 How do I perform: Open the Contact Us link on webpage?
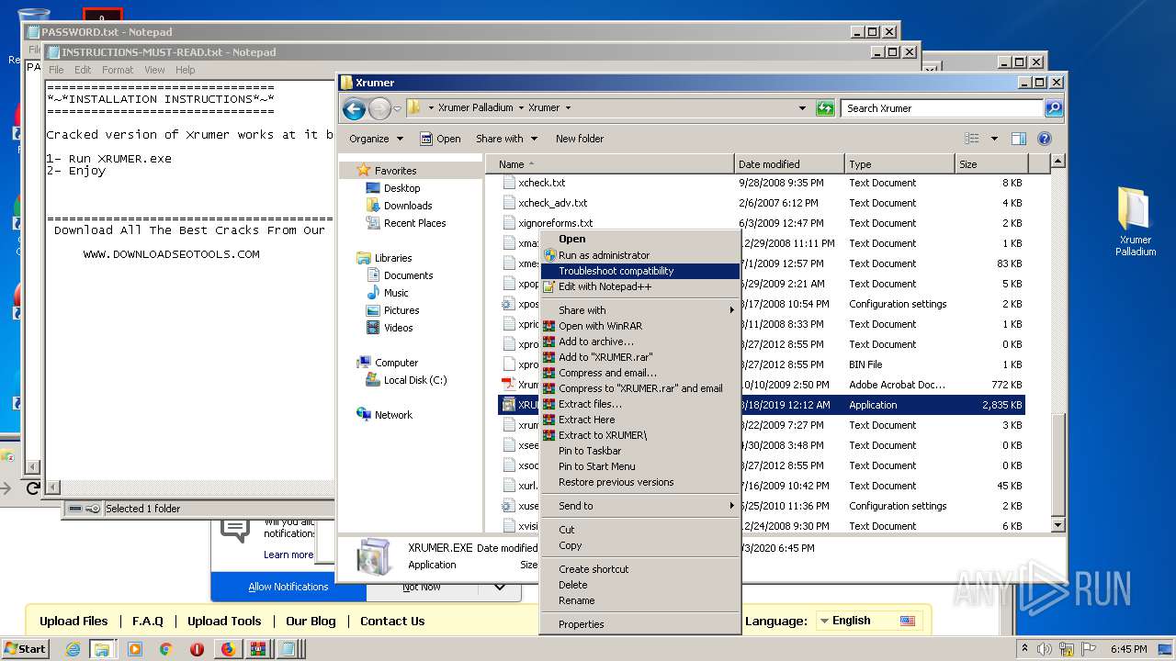pos(392,621)
